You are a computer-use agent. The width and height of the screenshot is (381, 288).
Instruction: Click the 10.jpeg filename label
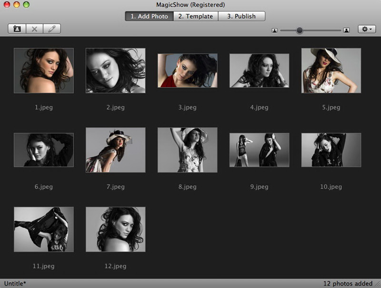(331, 187)
